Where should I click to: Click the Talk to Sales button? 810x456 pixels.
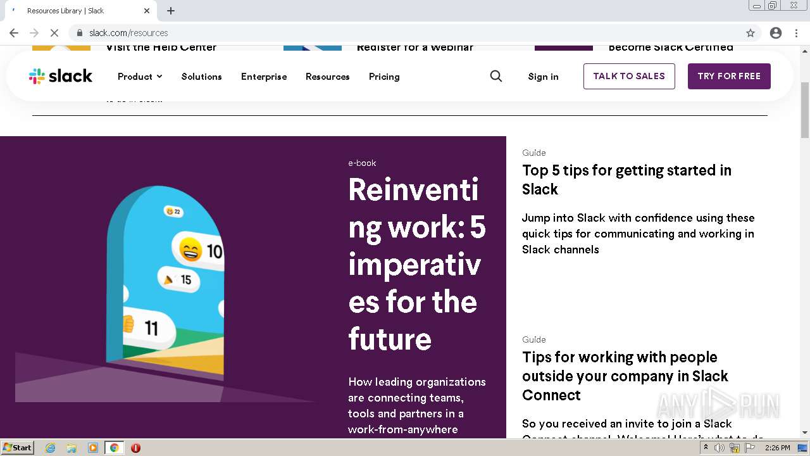629,76
